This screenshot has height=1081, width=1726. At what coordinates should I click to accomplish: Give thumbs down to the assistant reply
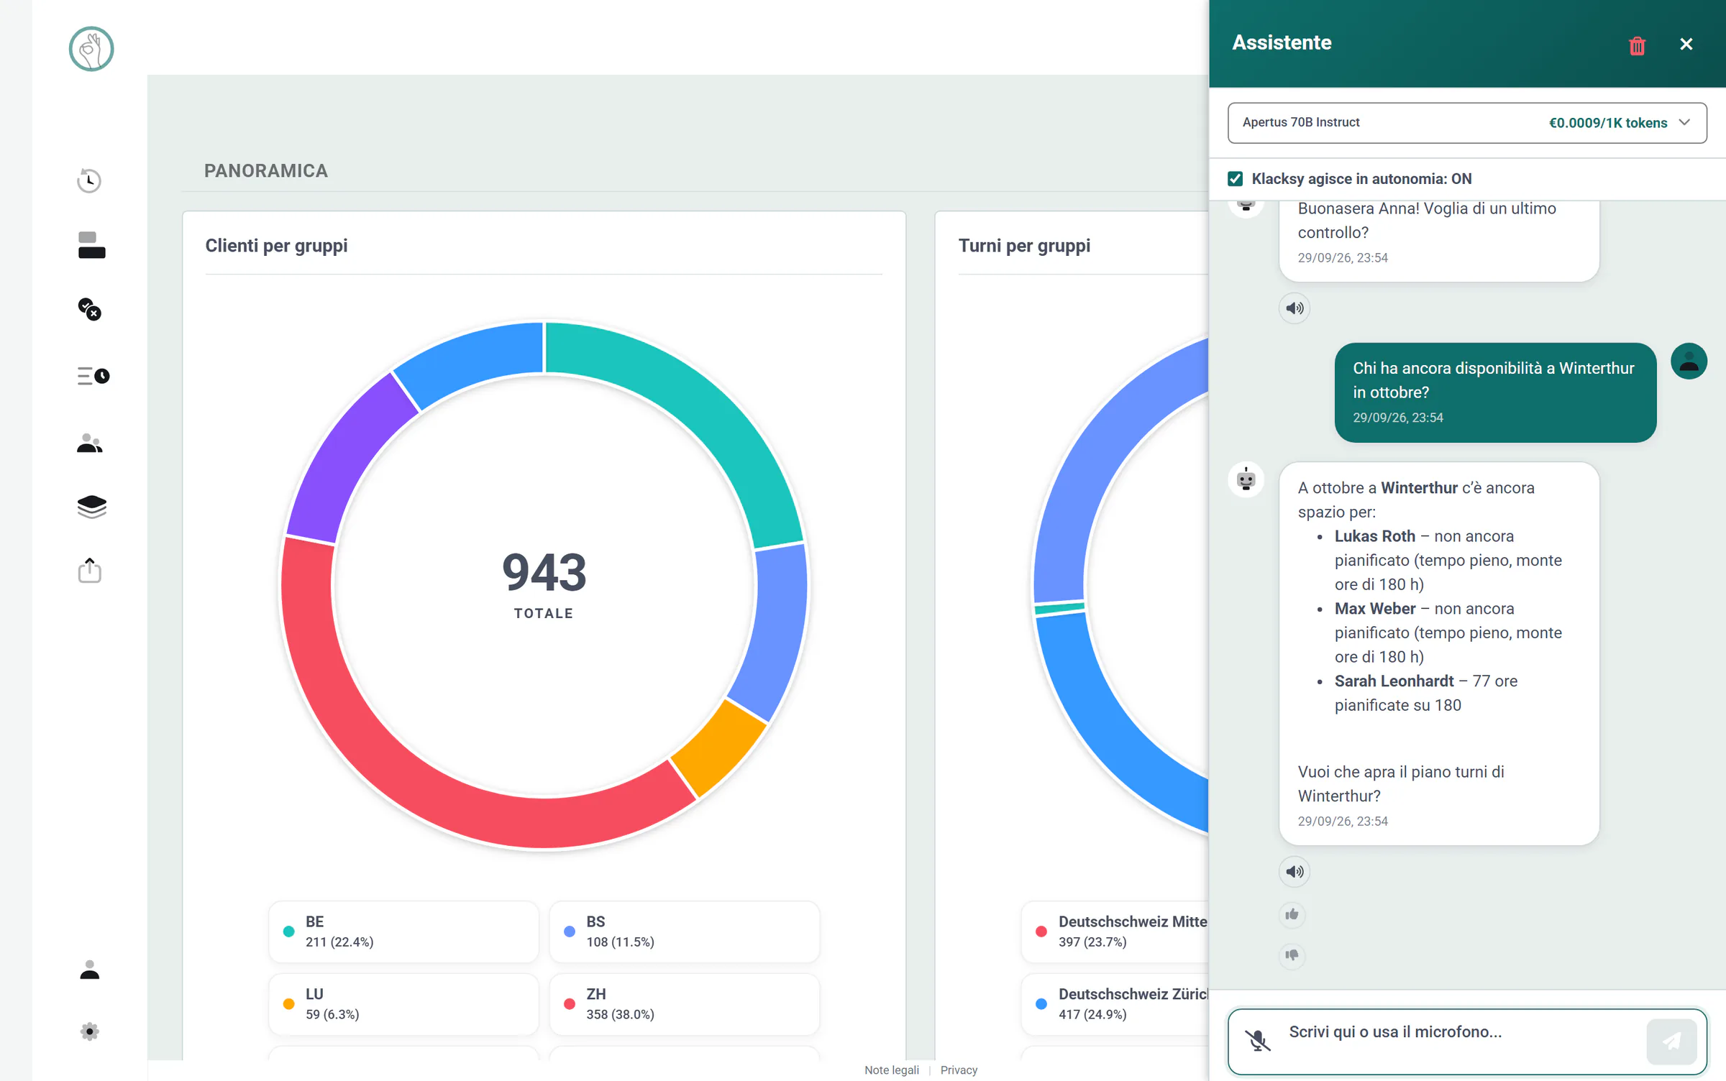pos(1292,955)
